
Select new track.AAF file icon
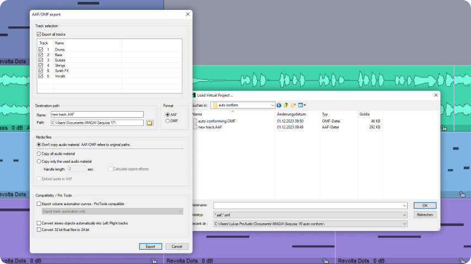195,127
